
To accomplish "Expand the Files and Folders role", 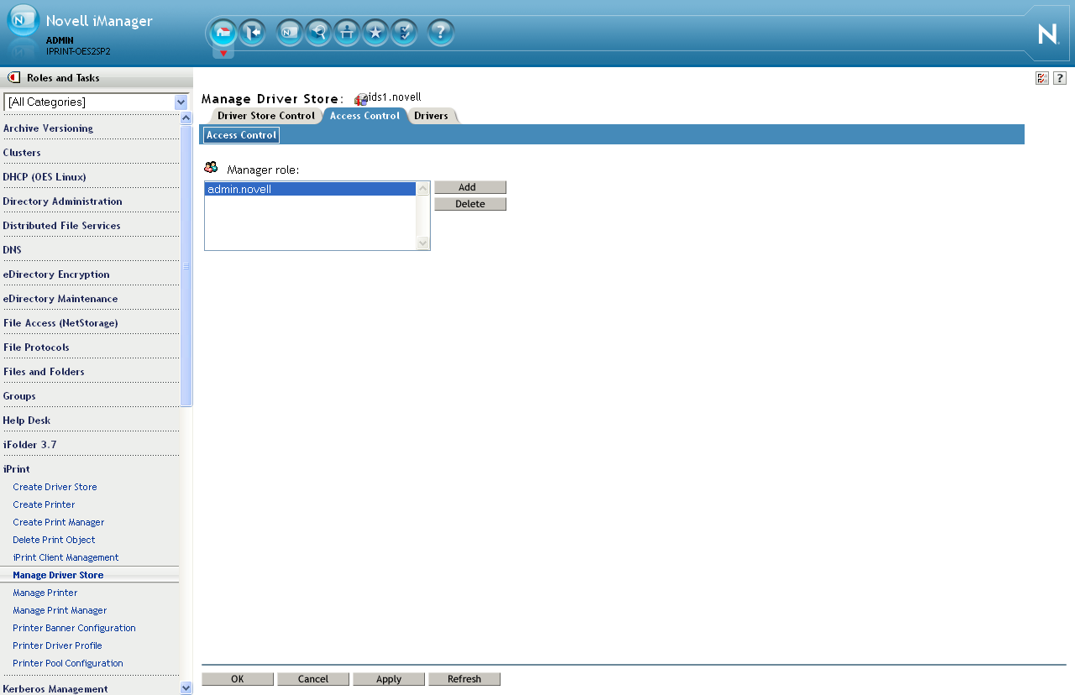I will click(x=44, y=372).
